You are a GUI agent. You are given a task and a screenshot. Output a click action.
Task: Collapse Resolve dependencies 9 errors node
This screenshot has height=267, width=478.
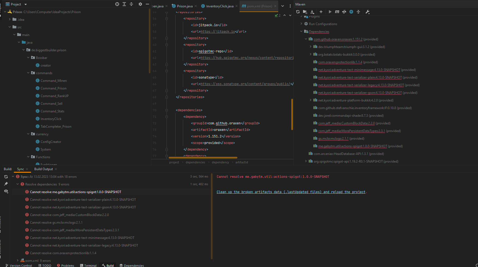click(18, 184)
